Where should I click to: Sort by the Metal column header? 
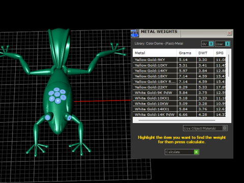pyautogui.click(x=155, y=53)
